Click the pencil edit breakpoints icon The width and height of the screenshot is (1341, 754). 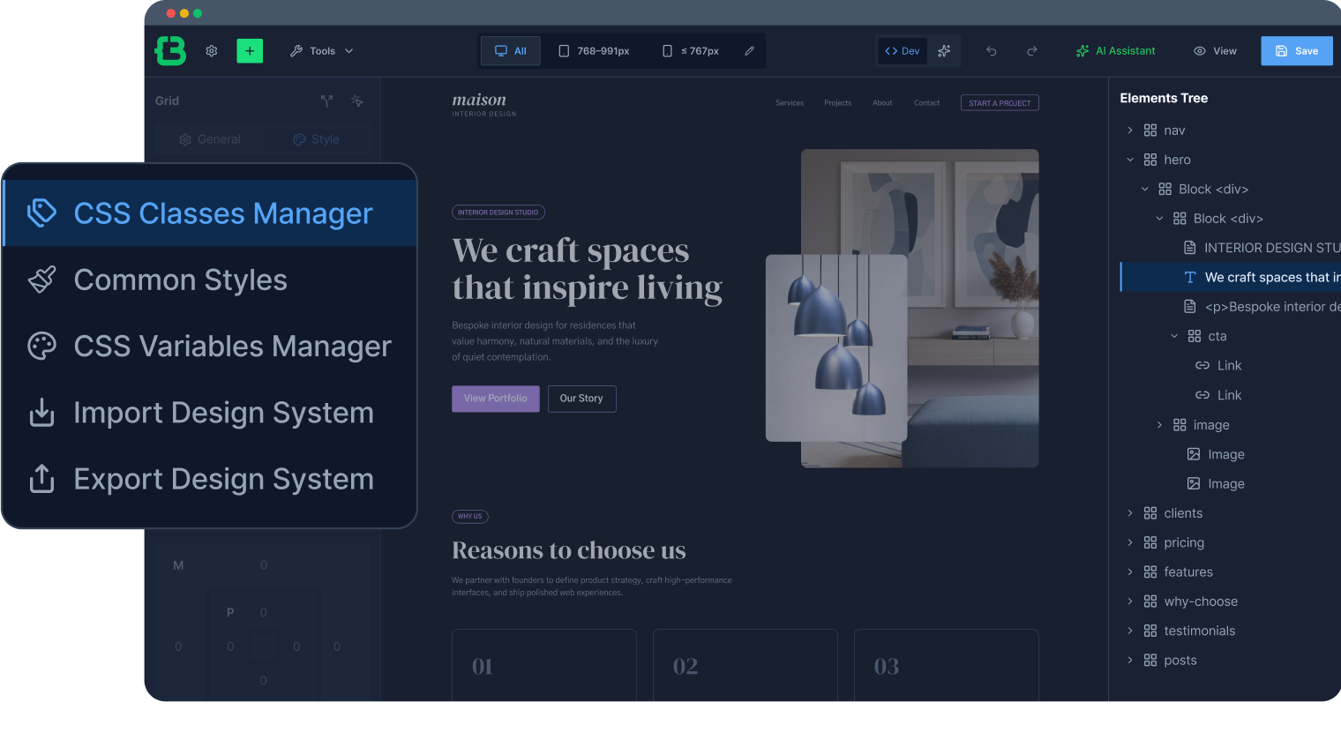tap(749, 51)
